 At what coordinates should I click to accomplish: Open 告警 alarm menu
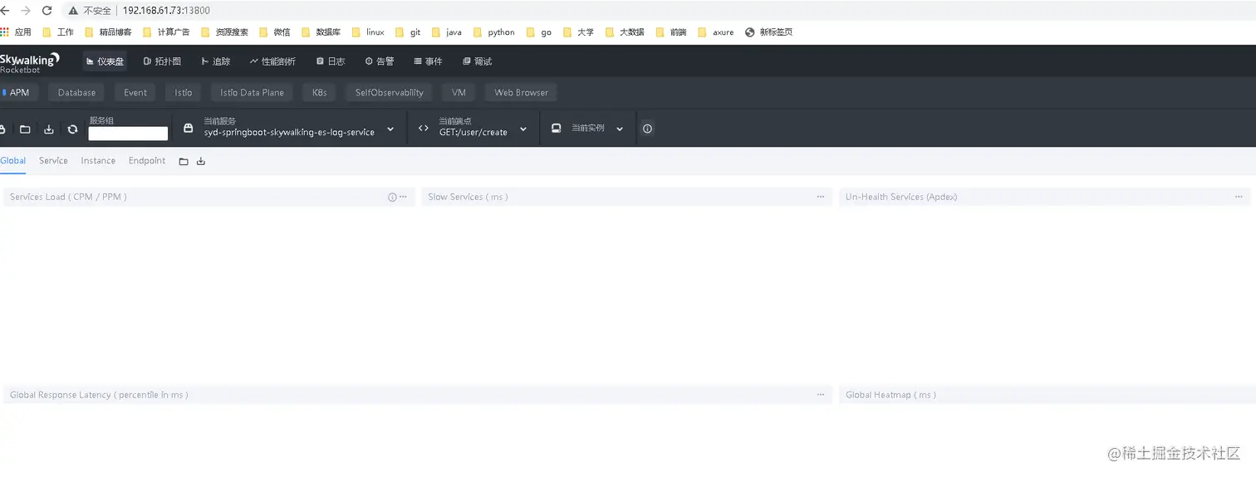[380, 61]
